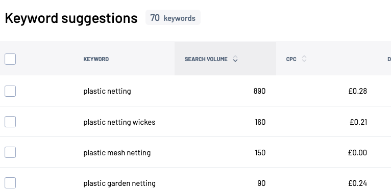
Task: Sort by CPC using arrows icon
Action: [304, 59]
